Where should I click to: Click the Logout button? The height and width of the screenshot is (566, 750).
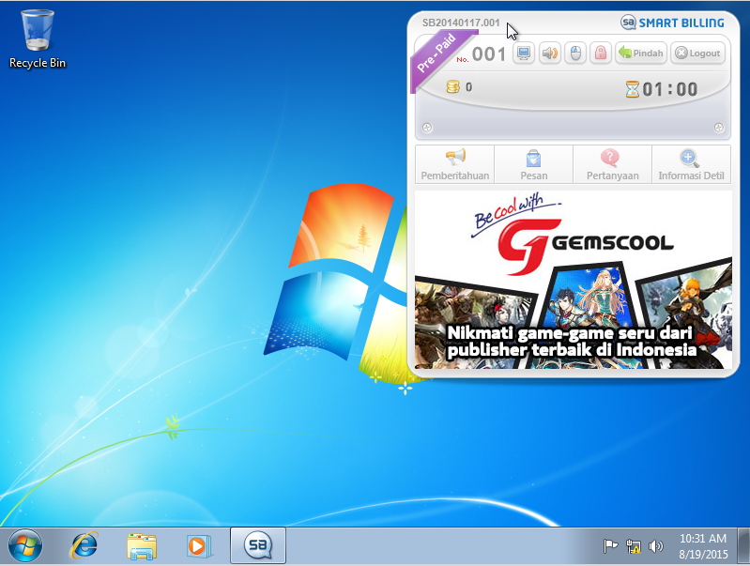[x=697, y=54]
